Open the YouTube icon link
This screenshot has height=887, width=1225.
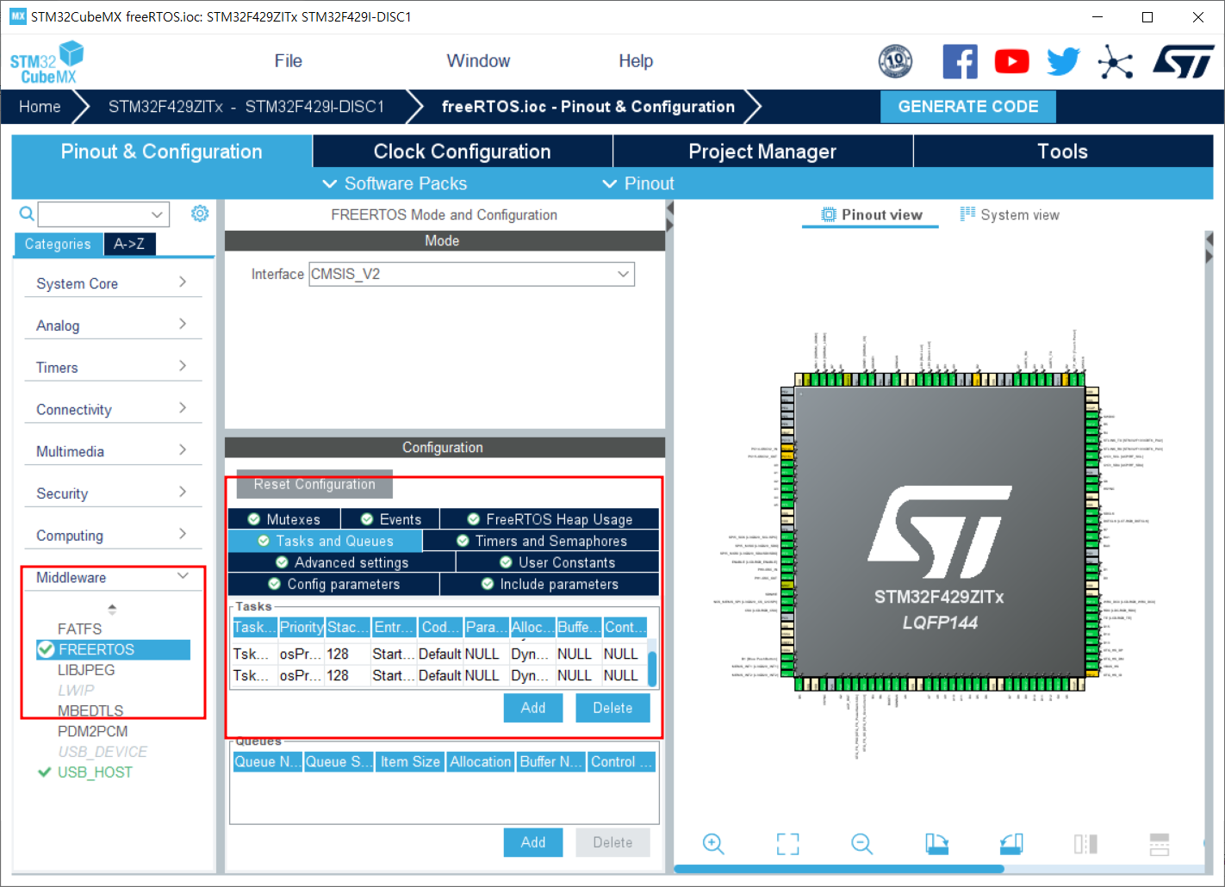(x=1011, y=61)
